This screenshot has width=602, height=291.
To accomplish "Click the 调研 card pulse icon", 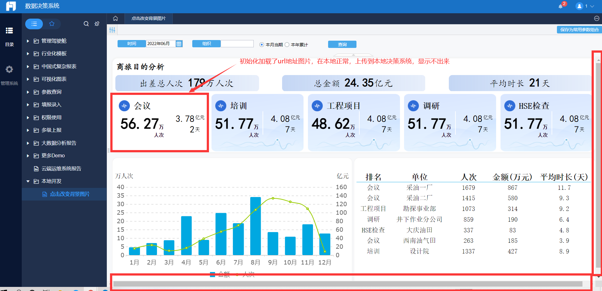I will coord(413,106).
